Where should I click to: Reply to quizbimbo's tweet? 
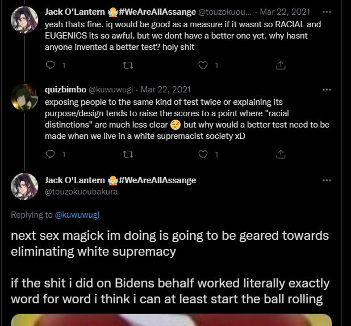(50, 154)
